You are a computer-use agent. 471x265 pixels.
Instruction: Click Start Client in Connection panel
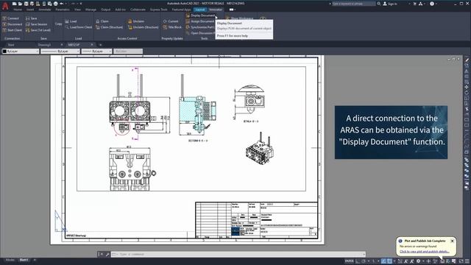coord(13,30)
